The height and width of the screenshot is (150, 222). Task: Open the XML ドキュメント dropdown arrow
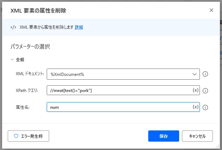click(195, 74)
